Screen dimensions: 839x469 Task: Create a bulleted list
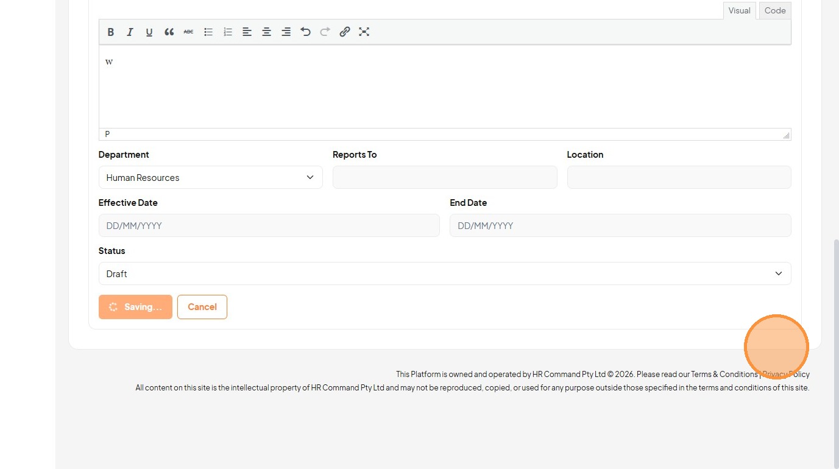click(x=208, y=32)
